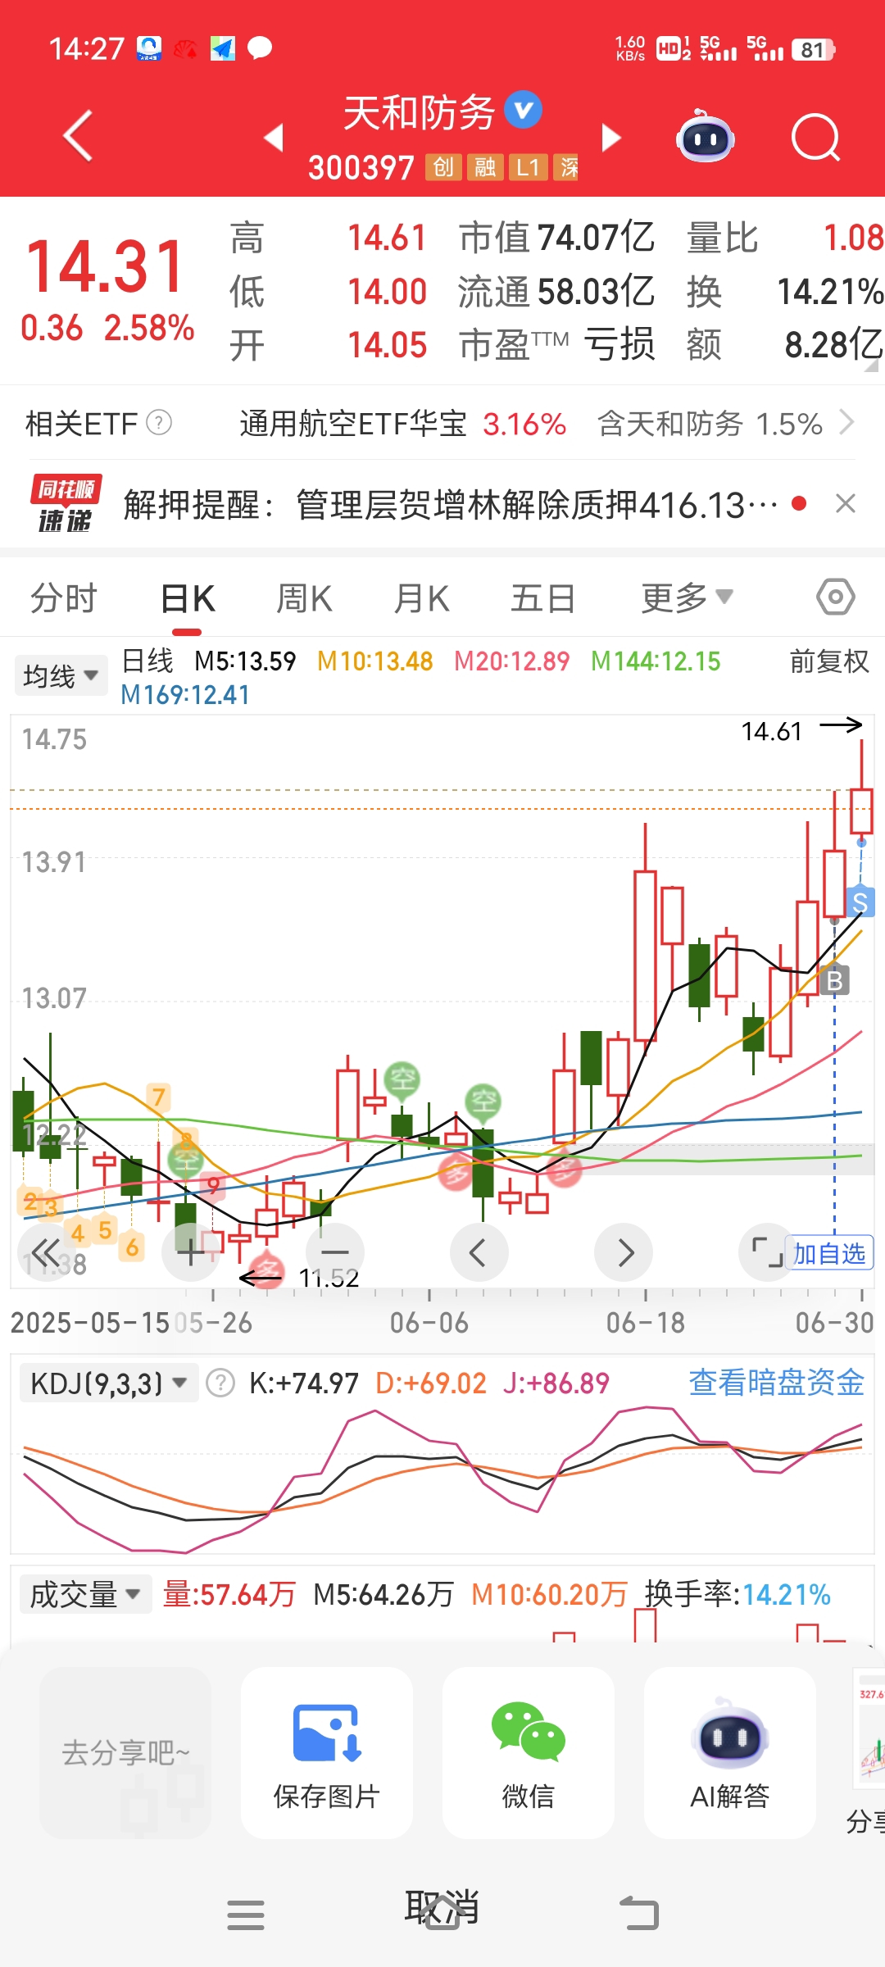The height and width of the screenshot is (1967, 885).
Task: Open the chart settings hexagon icon
Action: tap(836, 597)
